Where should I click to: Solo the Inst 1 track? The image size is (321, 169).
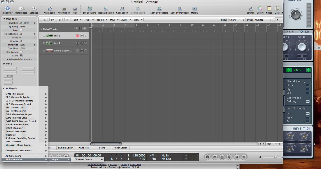85,36
